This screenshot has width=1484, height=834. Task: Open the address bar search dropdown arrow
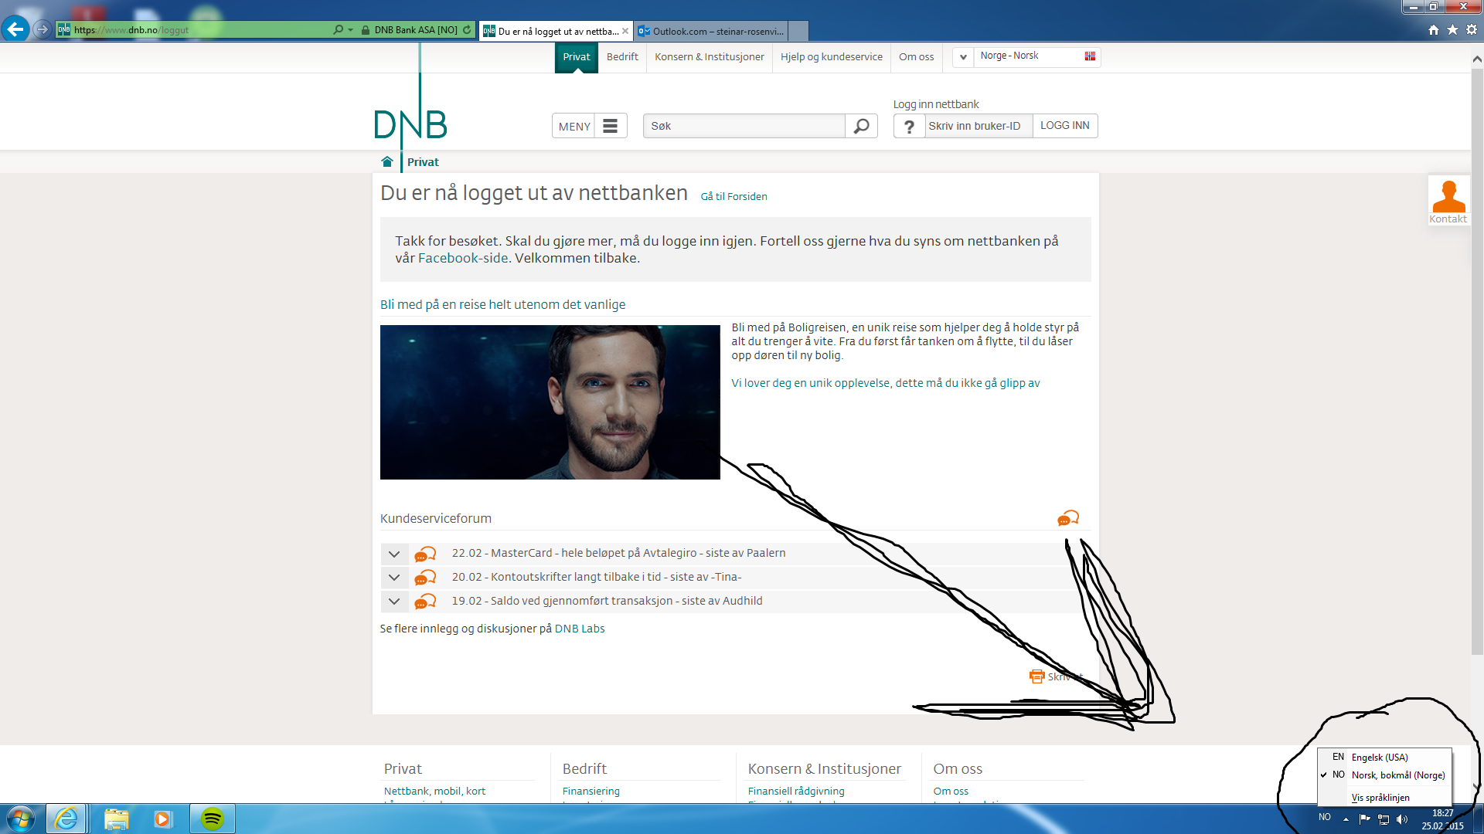coord(351,29)
